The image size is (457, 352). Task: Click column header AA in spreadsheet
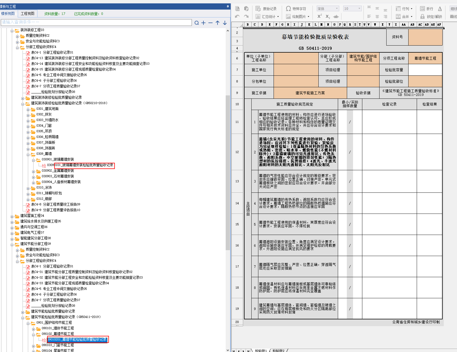click(403, 24)
